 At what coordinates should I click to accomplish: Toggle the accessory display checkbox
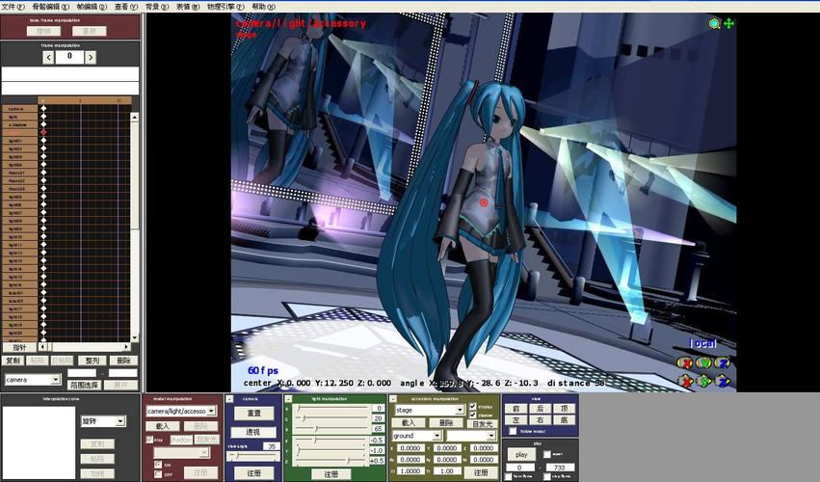[x=473, y=406]
